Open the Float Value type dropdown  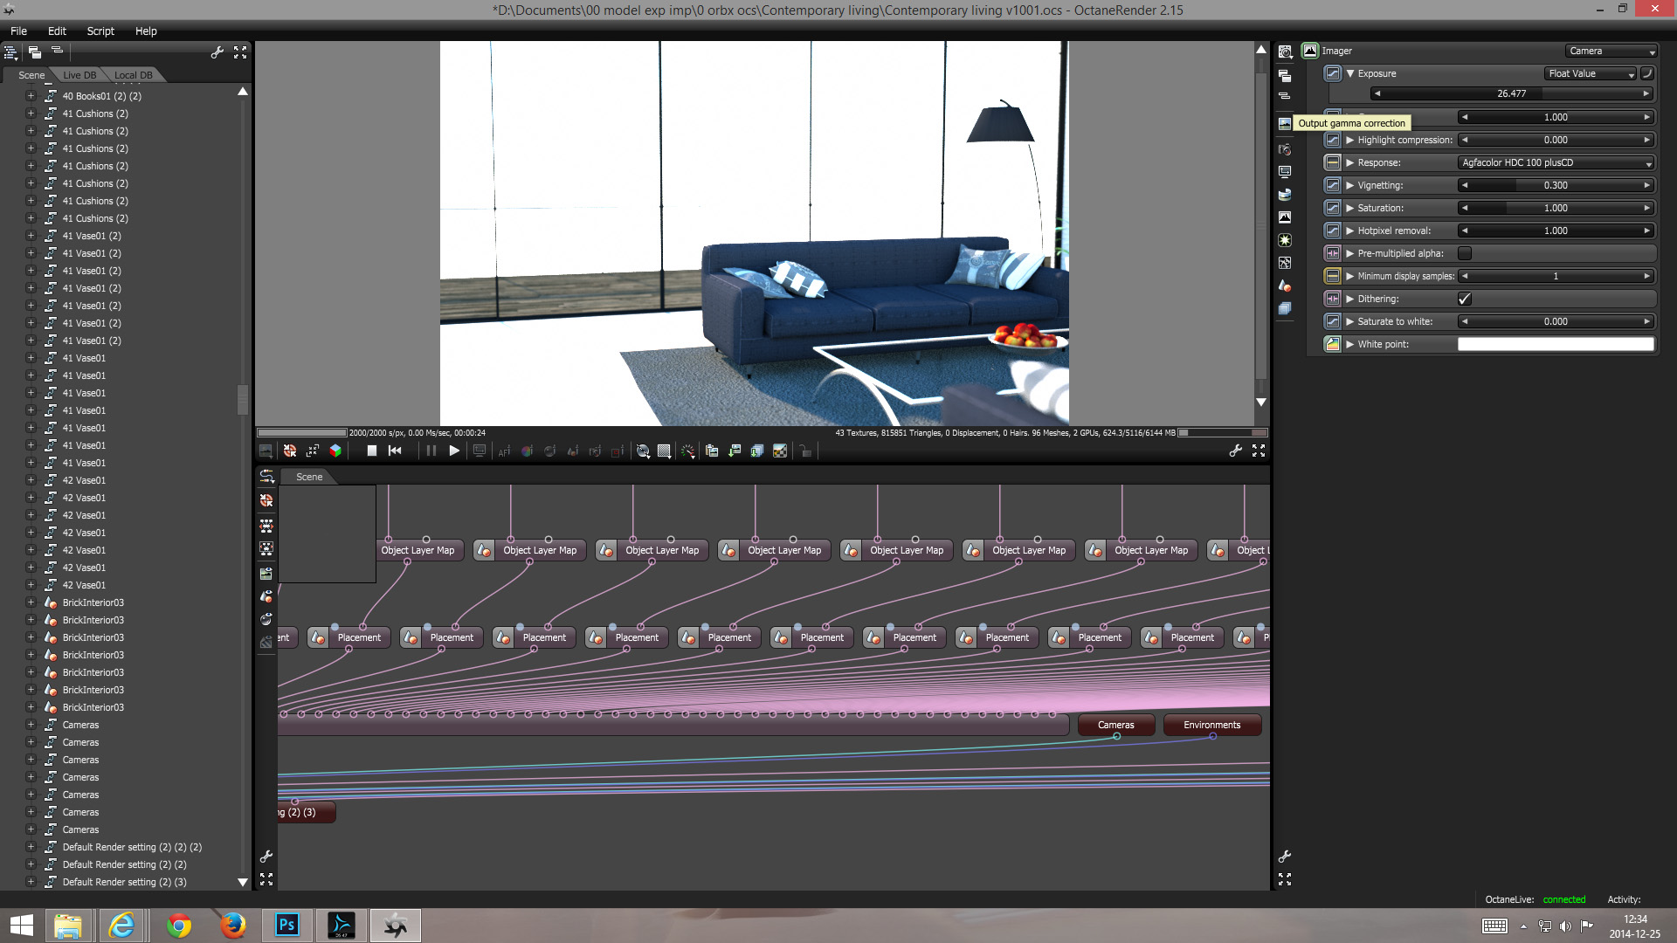point(1590,73)
